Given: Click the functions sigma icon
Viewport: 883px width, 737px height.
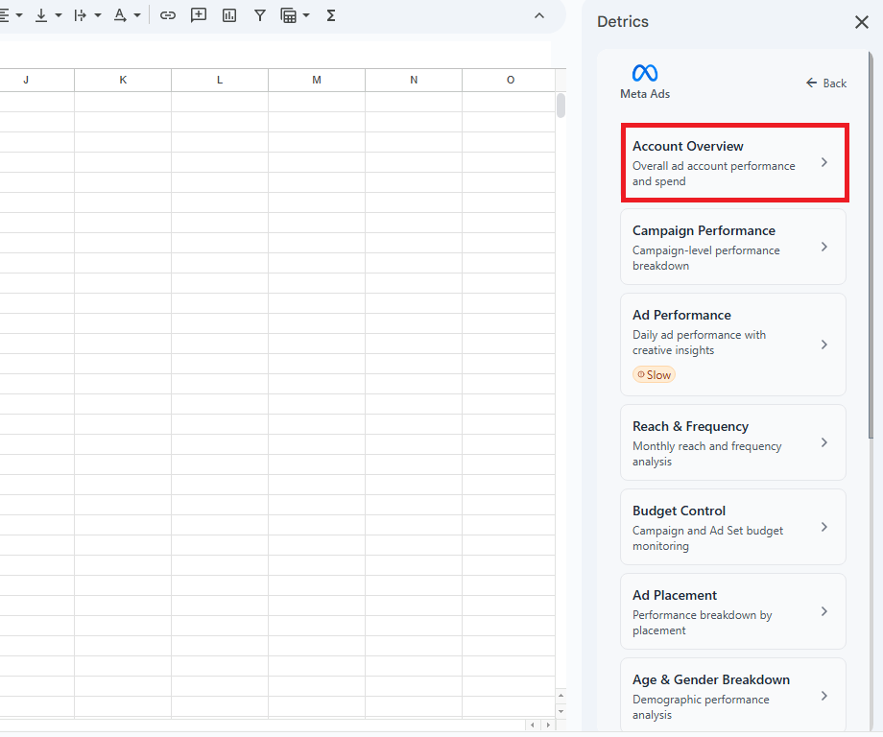Looking at the screenshot, I should (331, 15).
